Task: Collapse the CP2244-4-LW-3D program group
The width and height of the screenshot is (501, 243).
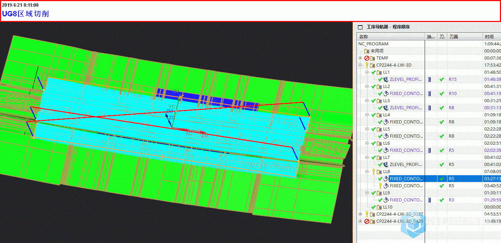Action: click(x=360, y=65)
